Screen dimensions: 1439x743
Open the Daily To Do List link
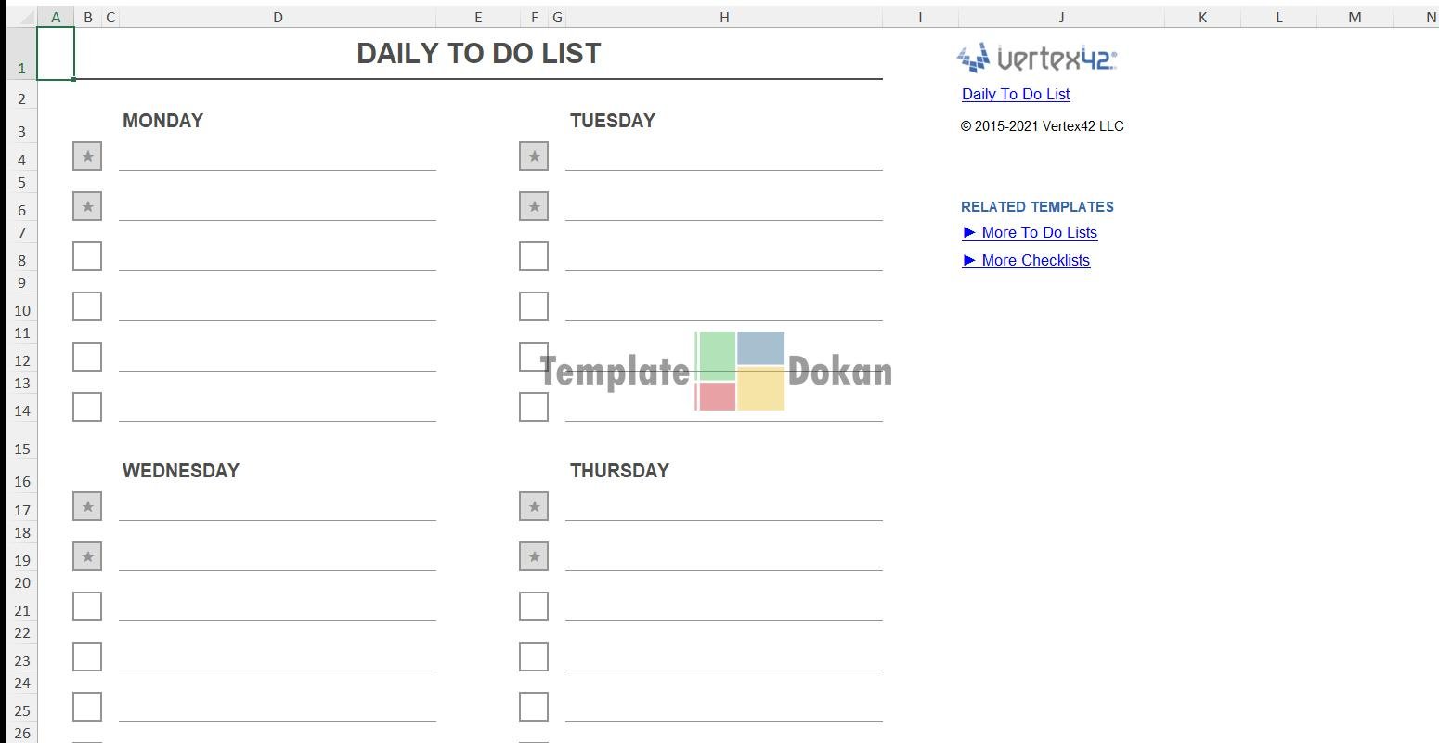(1016, 94)
